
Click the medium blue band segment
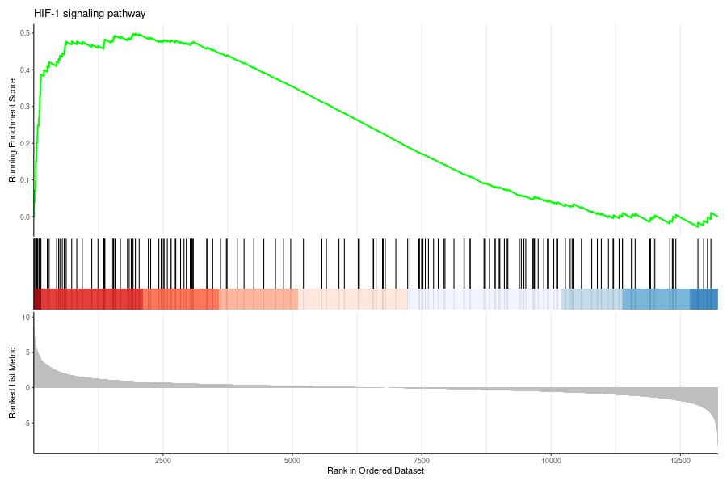[657, 299]
